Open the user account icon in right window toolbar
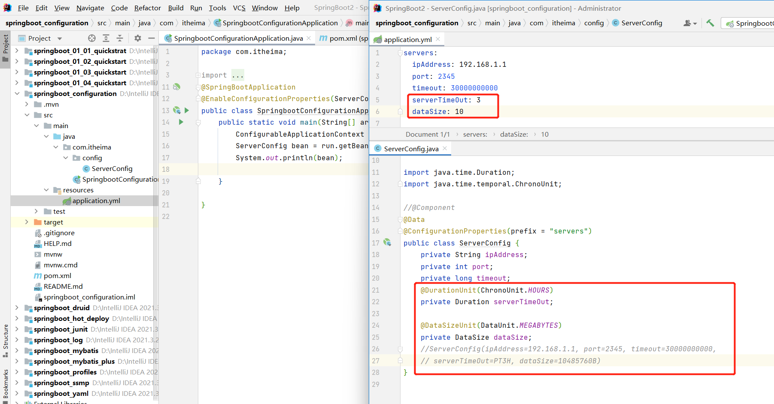Image resolution: width=774 pixels, height=404 pixels. click(690, 23)
